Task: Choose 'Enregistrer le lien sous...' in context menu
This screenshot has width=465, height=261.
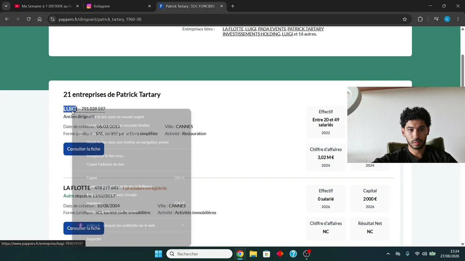Action: 132,156
